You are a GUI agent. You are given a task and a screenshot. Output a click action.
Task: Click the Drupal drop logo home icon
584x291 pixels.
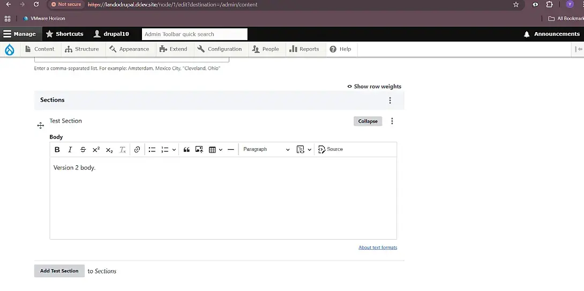click(9, 49)
